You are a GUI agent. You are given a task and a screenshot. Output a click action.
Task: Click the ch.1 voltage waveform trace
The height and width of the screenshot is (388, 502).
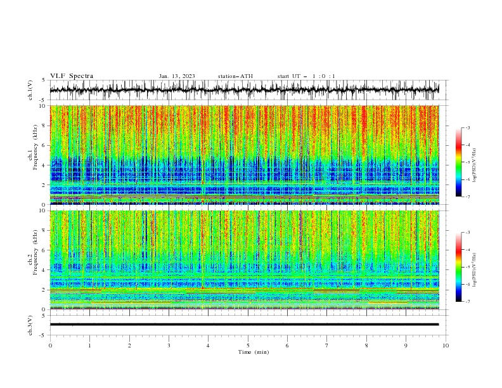[244, 90]
